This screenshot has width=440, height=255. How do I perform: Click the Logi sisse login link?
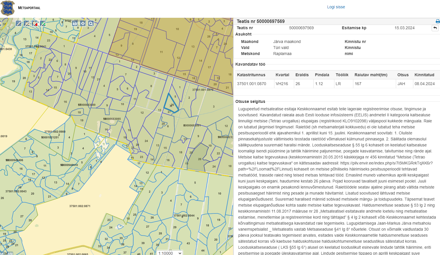click(x=336, y=7)
